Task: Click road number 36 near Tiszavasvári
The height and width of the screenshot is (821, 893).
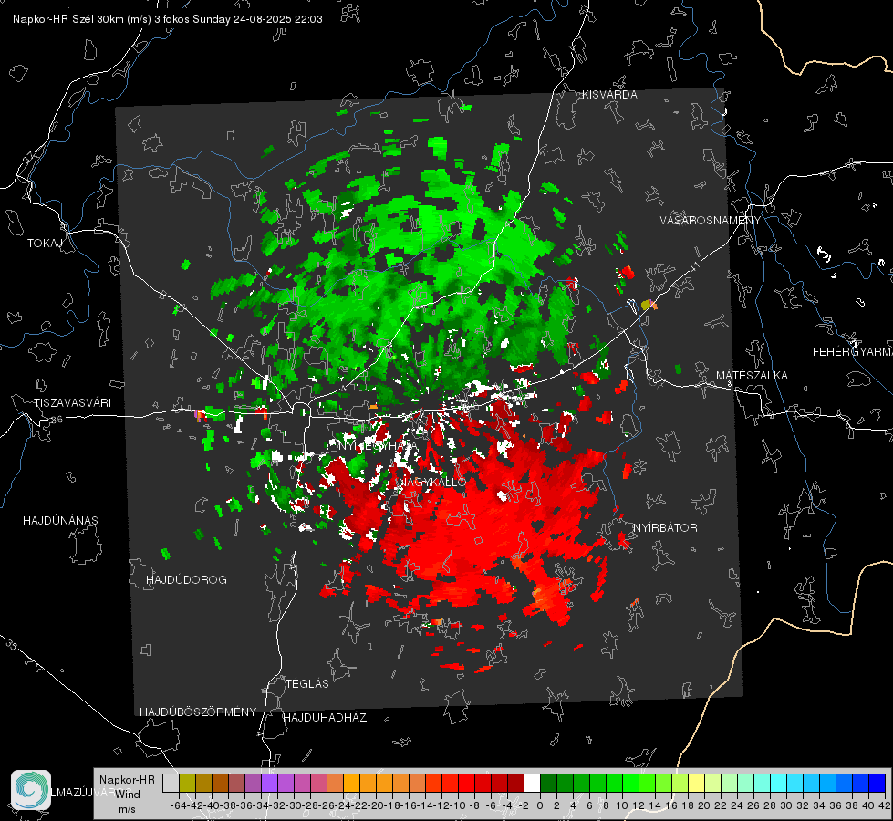Action: tap(57, 420)
